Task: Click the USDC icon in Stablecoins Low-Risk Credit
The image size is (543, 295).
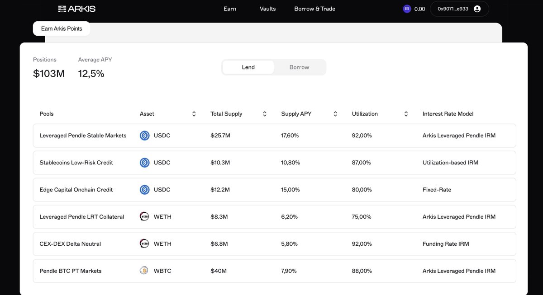Action: click(144, 162)
